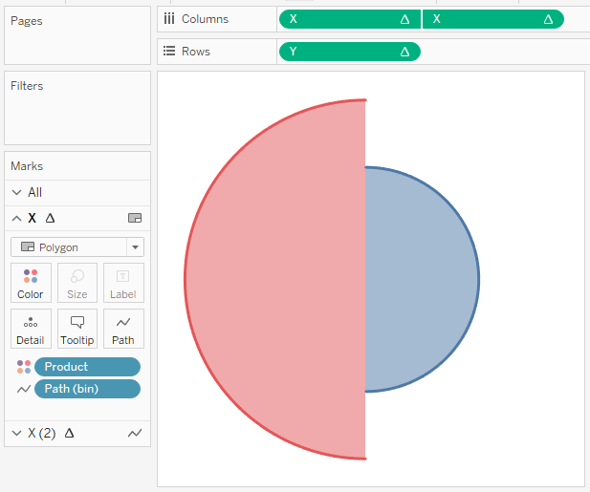
Task: Open the Label marks card
Action: click(x=123, y=283)
